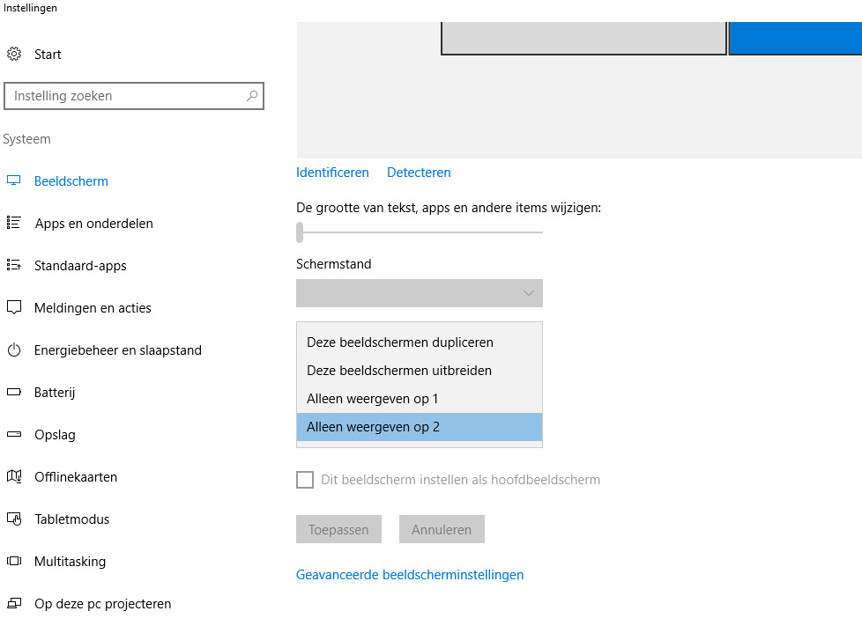The height and width of the screenshot is (633, 862).
Task: Click the Tabletmodus icon
Action: [x=14, y=519]
